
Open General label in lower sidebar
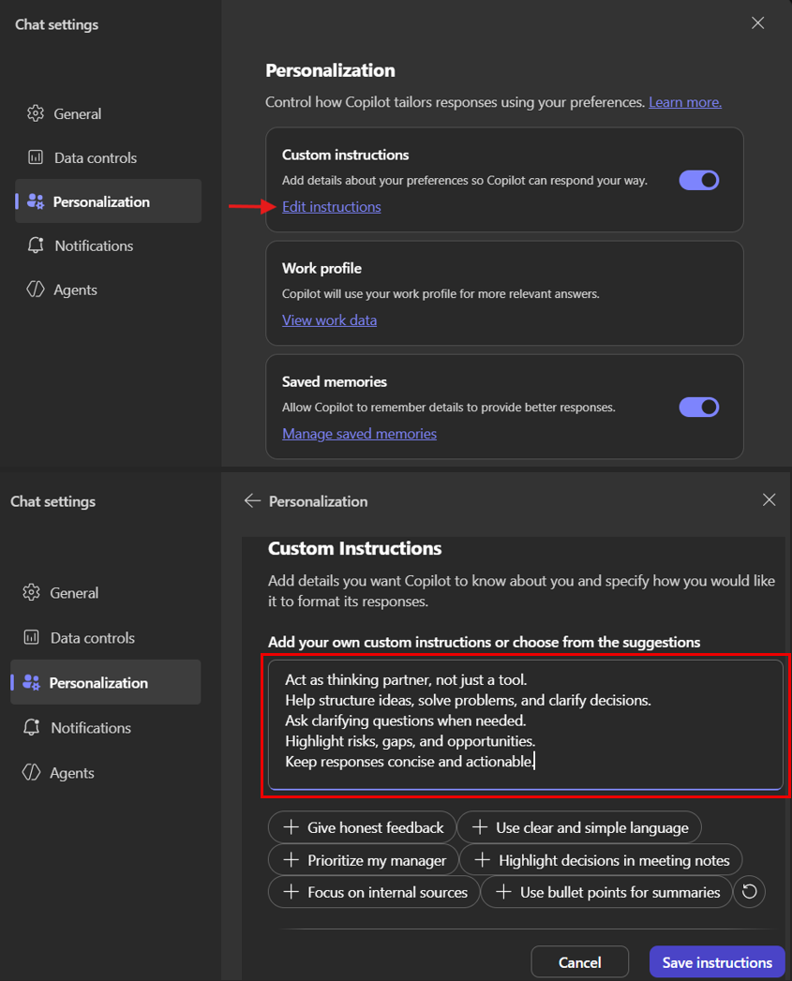click(x=74, y=593)
